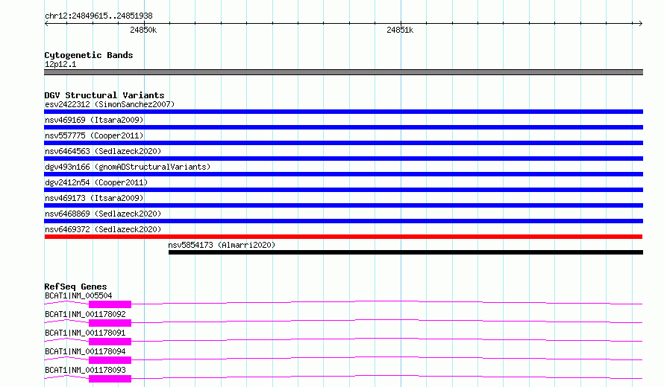Screen dimensions: 664x387
Task: Click the magenta exon box of NM_001178092
Action: 110,323
